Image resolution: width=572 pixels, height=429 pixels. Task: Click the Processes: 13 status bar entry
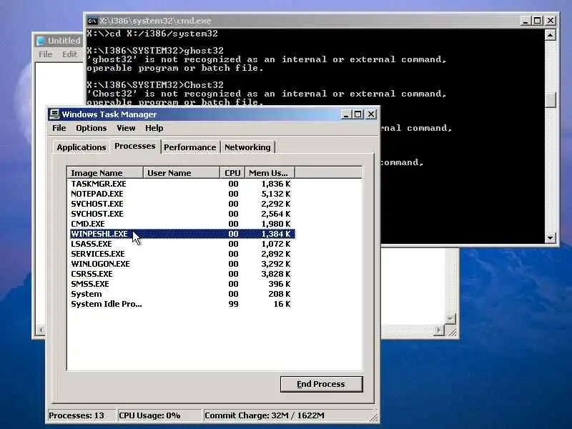click(x=81, y=415)
